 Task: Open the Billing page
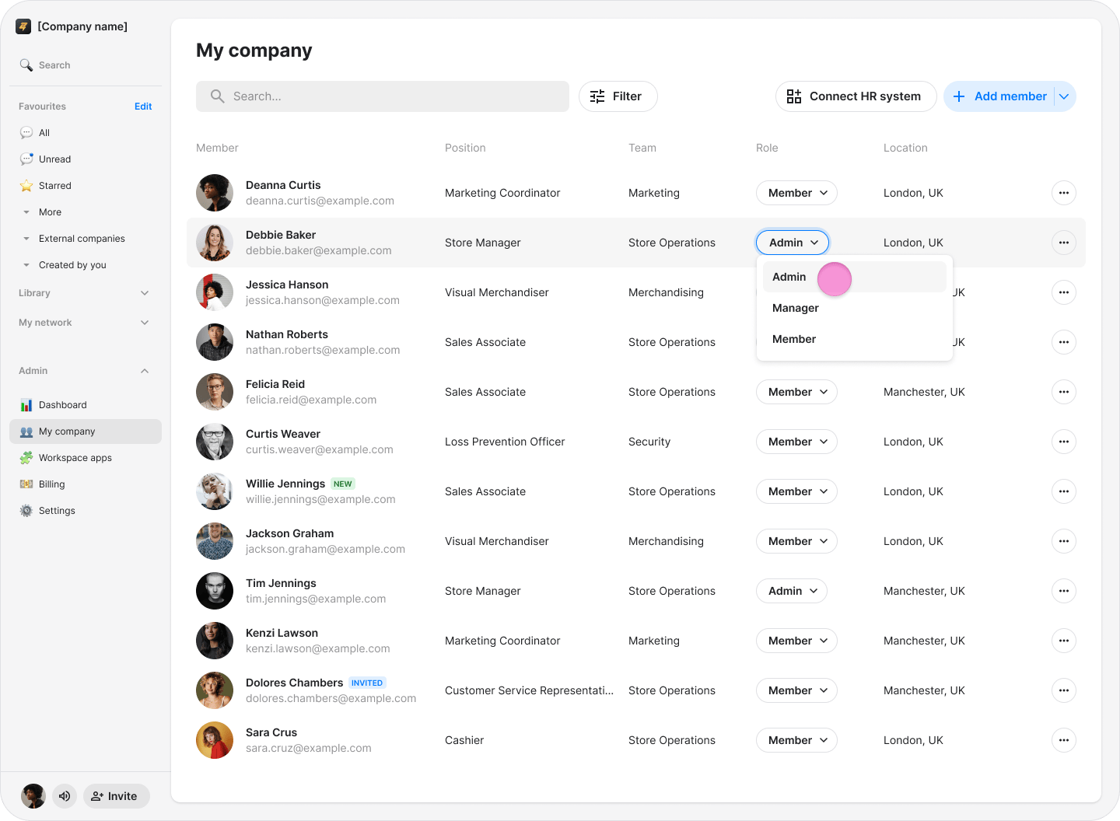tap(86, 484)
